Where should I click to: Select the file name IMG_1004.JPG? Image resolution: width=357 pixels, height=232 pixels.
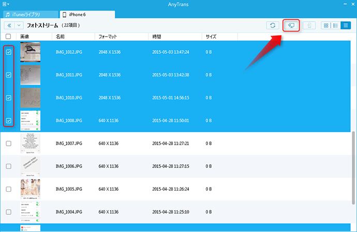(x=69, y=212)
